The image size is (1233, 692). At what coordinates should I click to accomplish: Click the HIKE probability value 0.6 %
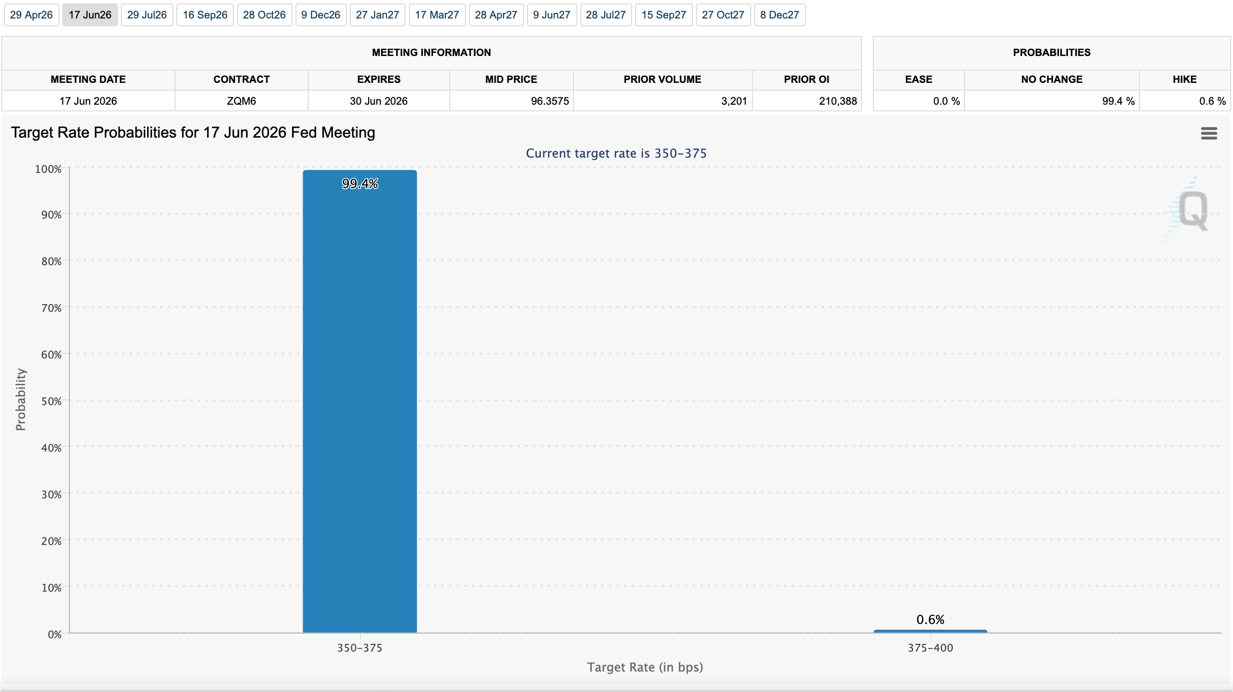pyautogui.click(x=1212, y=101)
